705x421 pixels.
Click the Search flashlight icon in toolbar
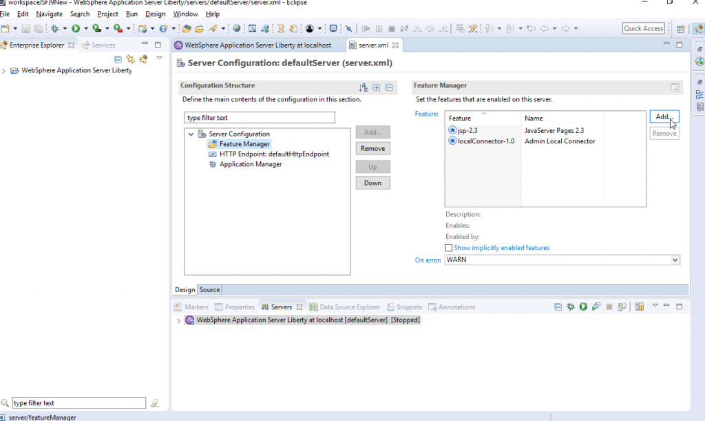point(213,28)
